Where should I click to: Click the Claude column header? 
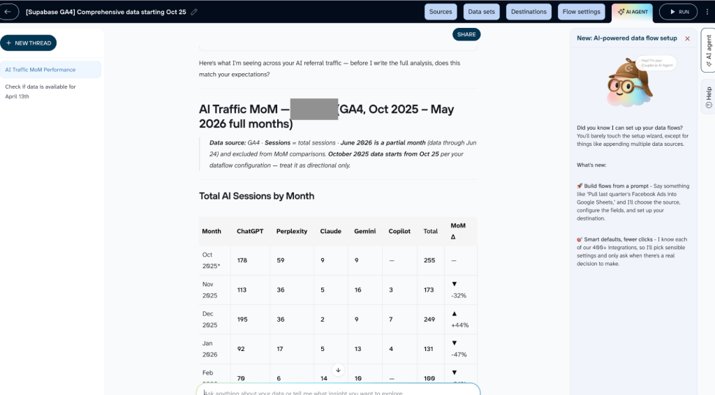[330, 231]
